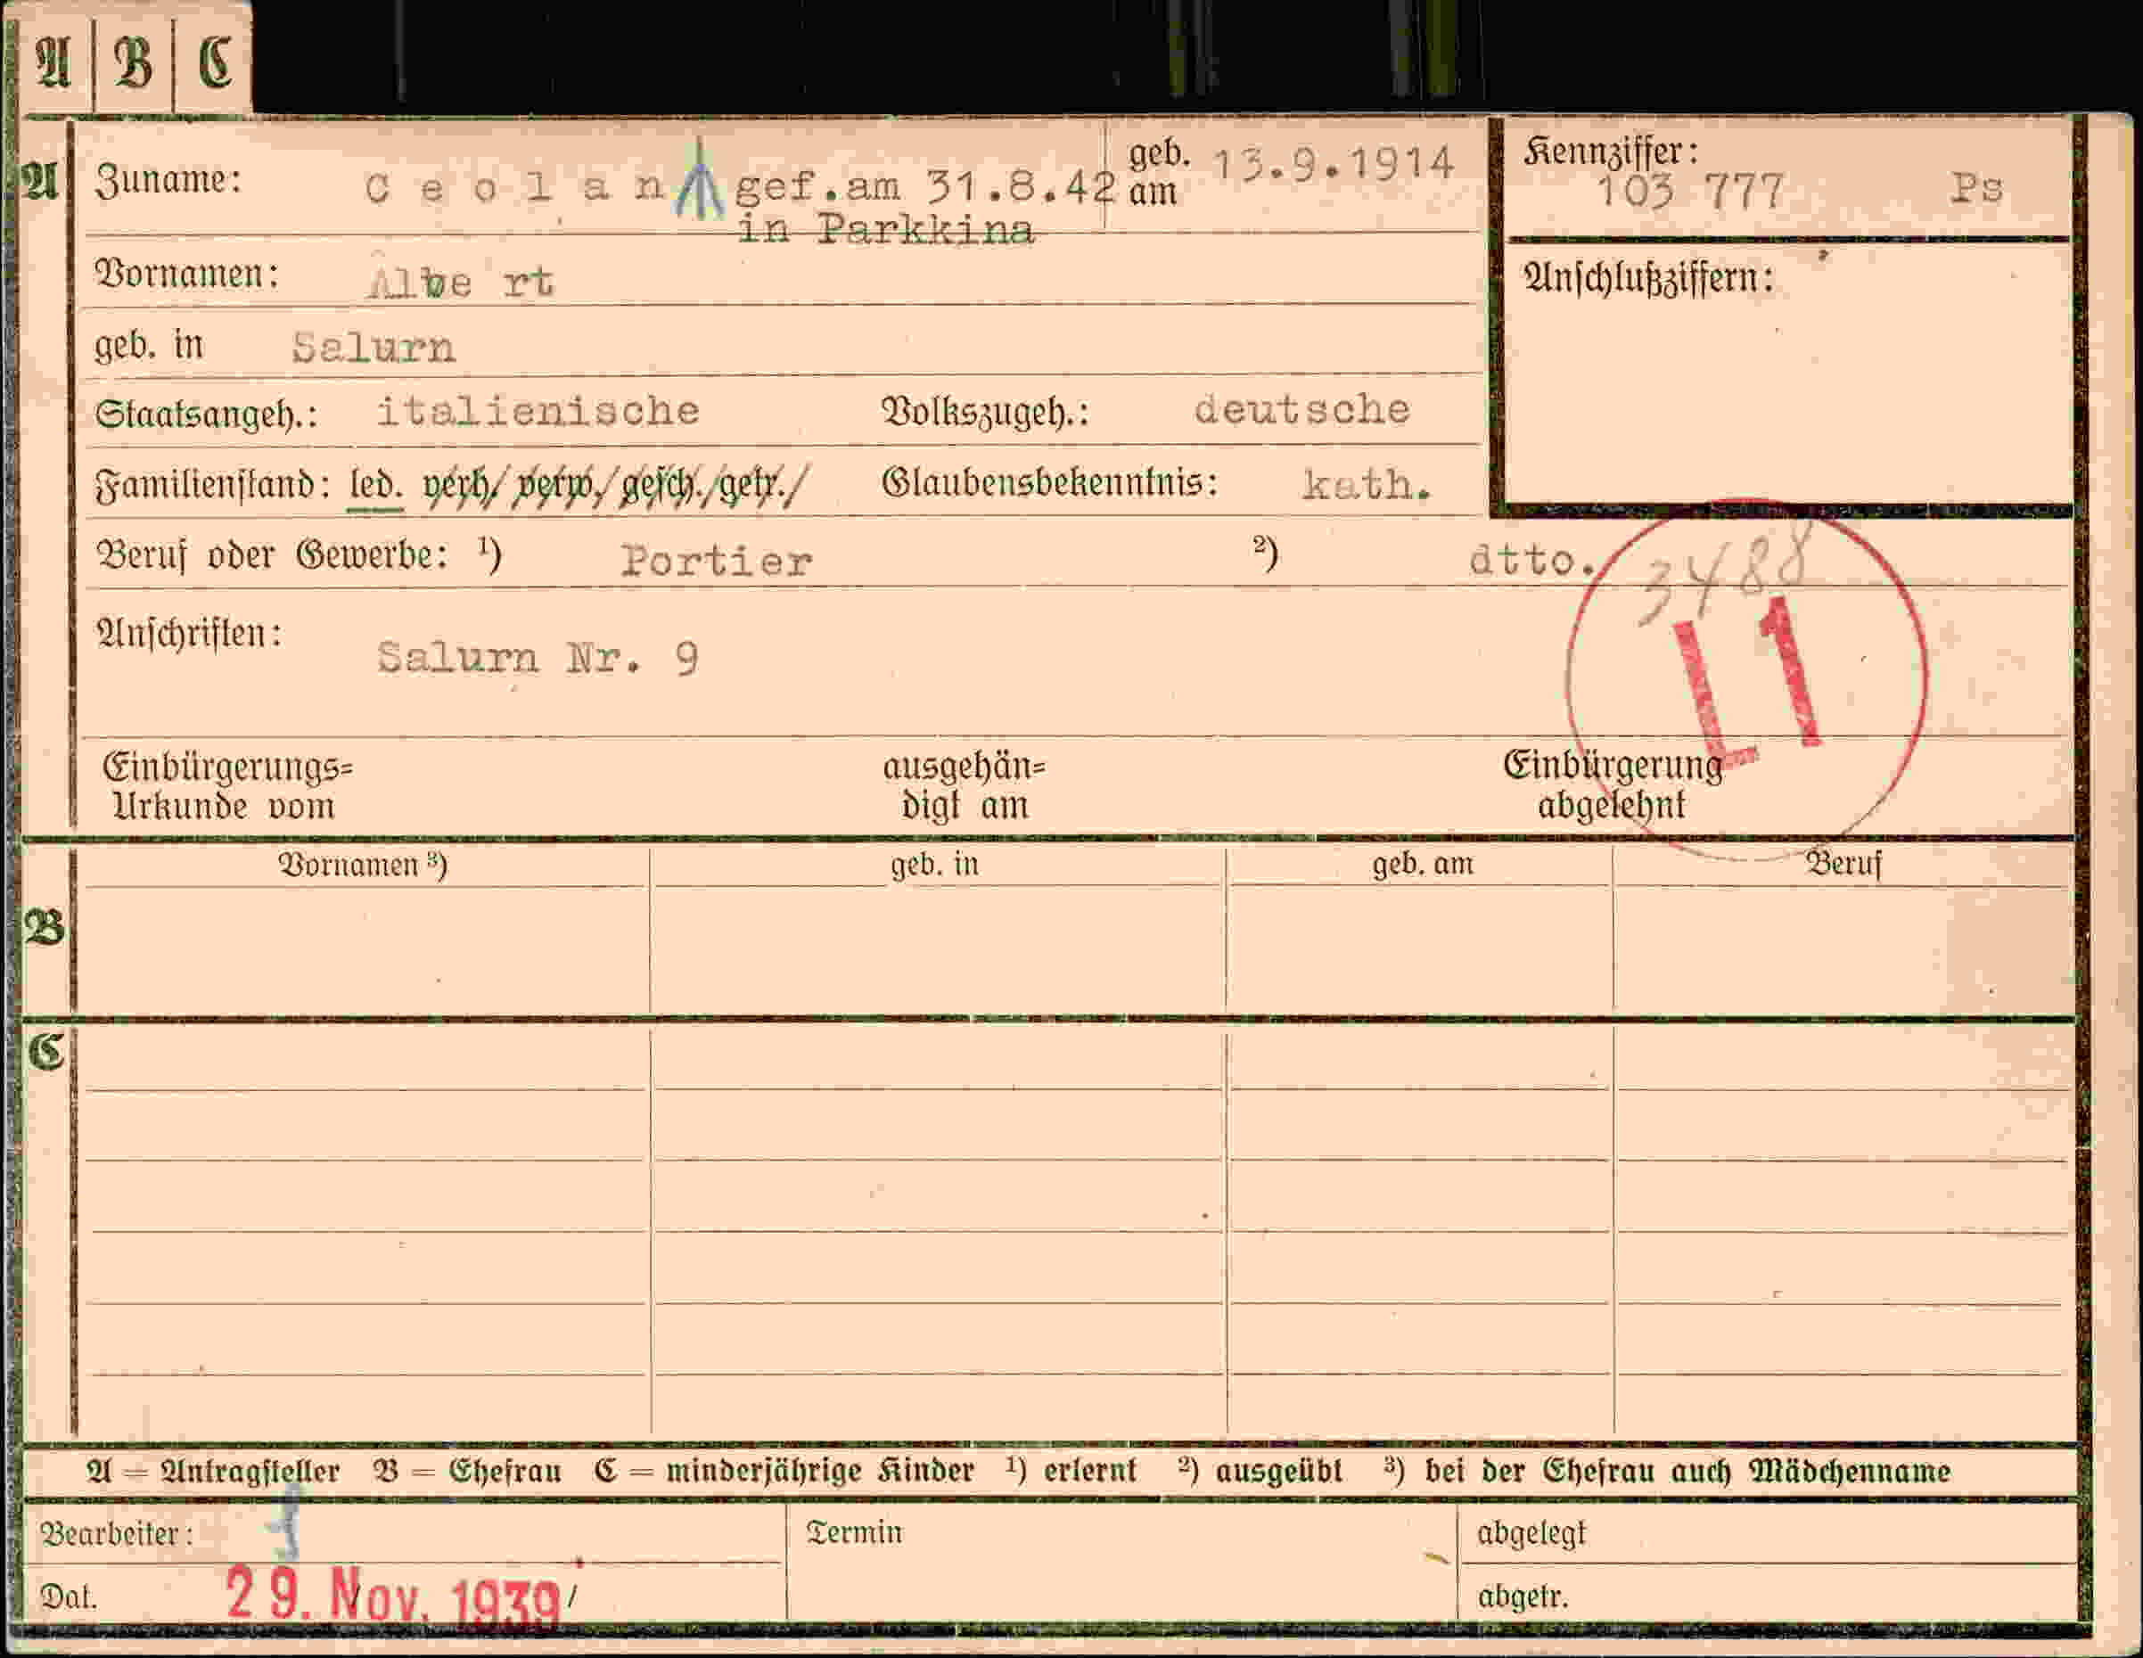The height and width of the screenshot is (1658, 2143).
Task: Click footnote 'bei der Ehefrau auch Mädchenname'
Action: [x=1687, y=1472]
